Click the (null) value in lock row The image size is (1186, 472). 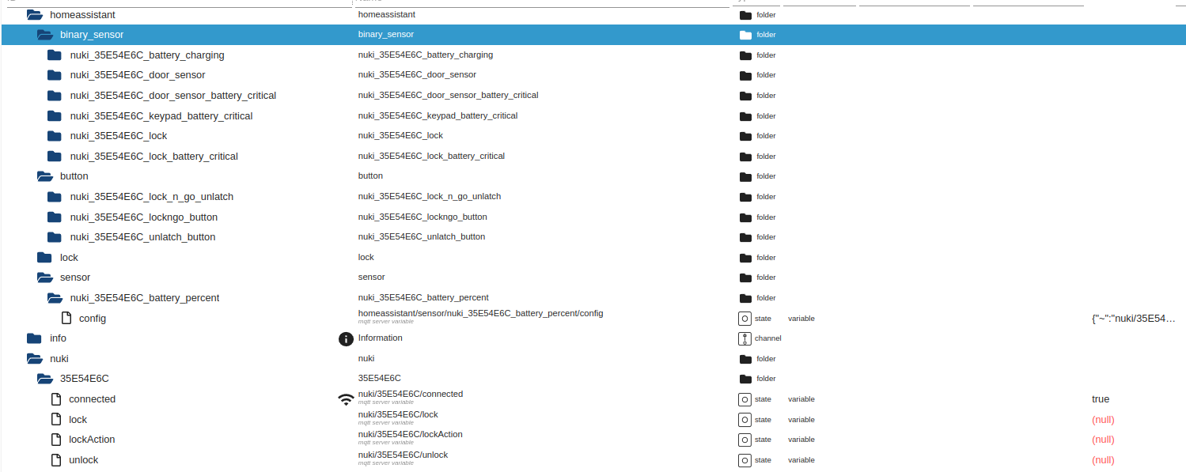tap(1103, 420)
